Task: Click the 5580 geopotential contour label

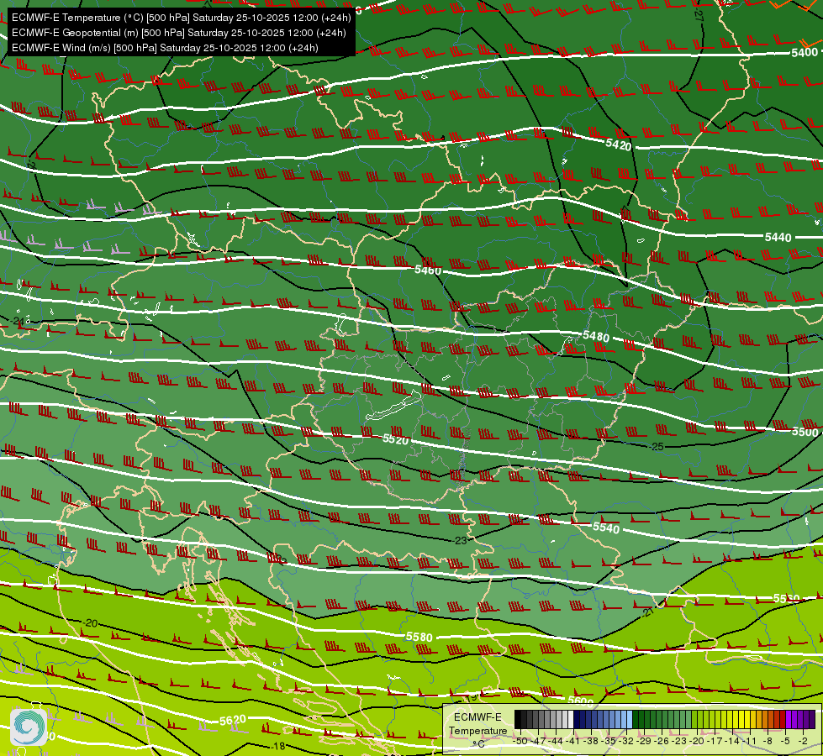Action: pyautogui.click(x=419, y=637)
